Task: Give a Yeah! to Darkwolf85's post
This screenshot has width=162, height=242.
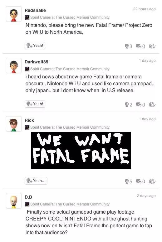Action: tap(35, 104)
